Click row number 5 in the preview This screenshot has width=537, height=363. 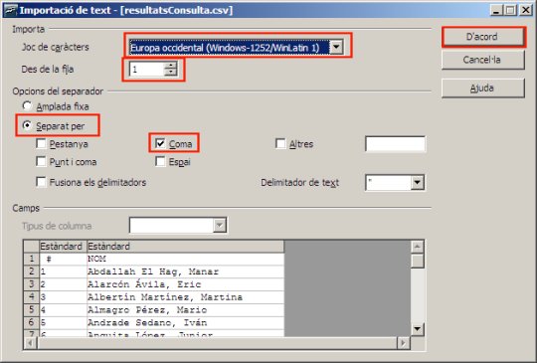tap(32, 310)
